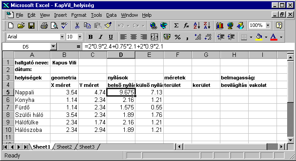Open the Insert menu

point(61,15)
